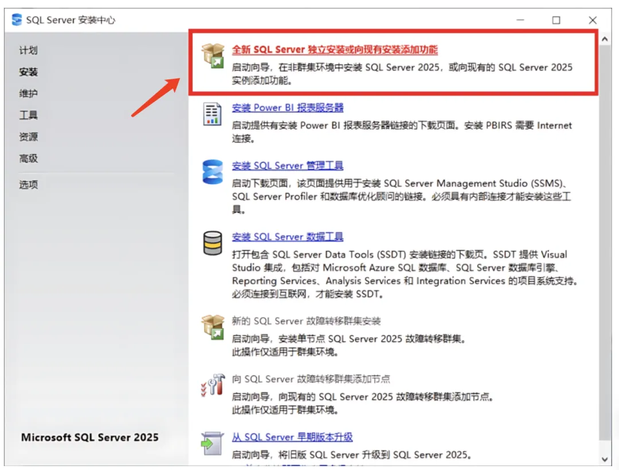Maximize the SQL Server 安装中心 window
Screen dimensions: 619x470
556,20
